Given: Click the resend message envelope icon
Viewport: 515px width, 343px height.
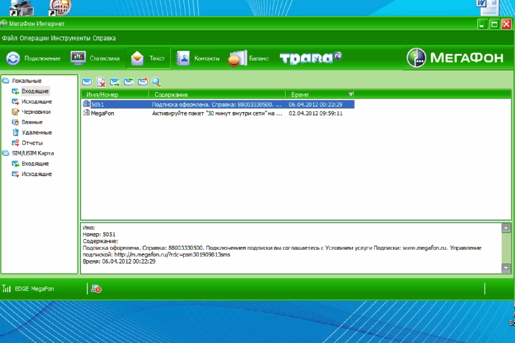Looking at the screenshot, I should [x=142, y=82].
